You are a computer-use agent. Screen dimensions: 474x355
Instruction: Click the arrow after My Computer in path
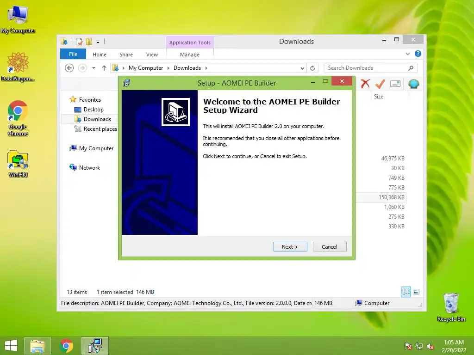[x=168, y=68]
